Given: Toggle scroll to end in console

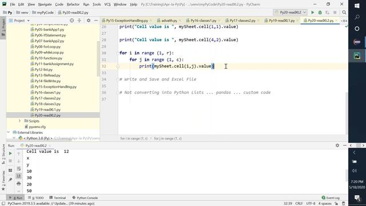Looking at the screenshot, I should tap(19, 176).
